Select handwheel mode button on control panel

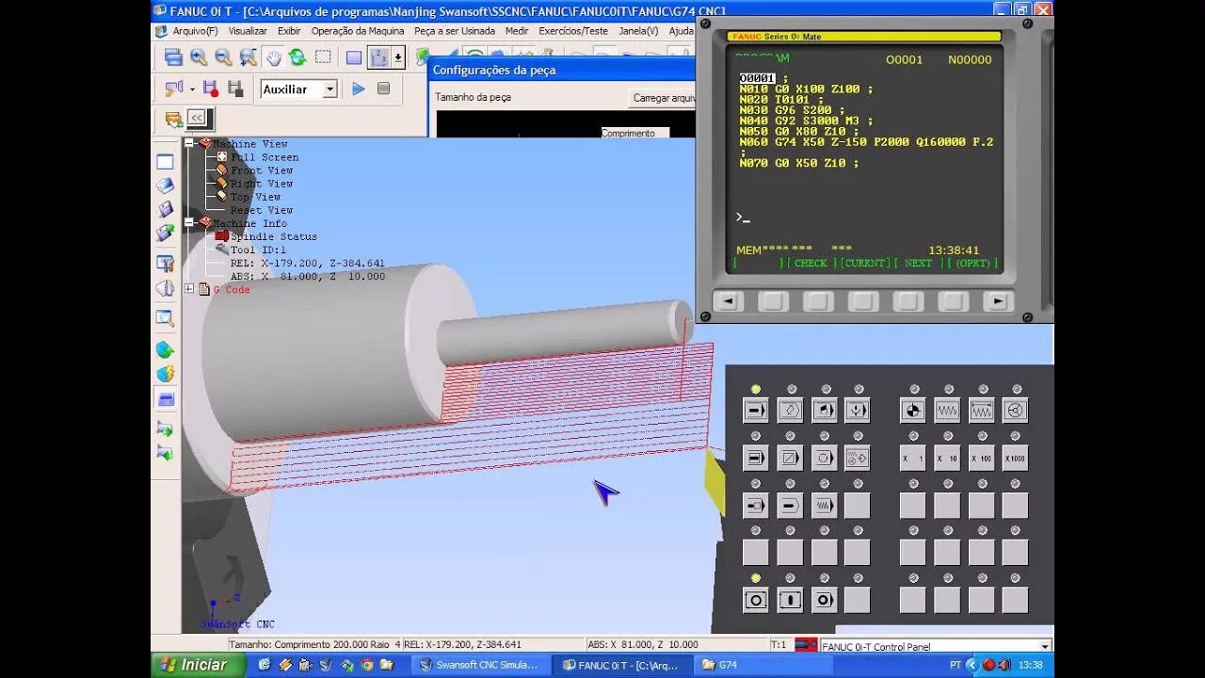(x=1015, y=410)
